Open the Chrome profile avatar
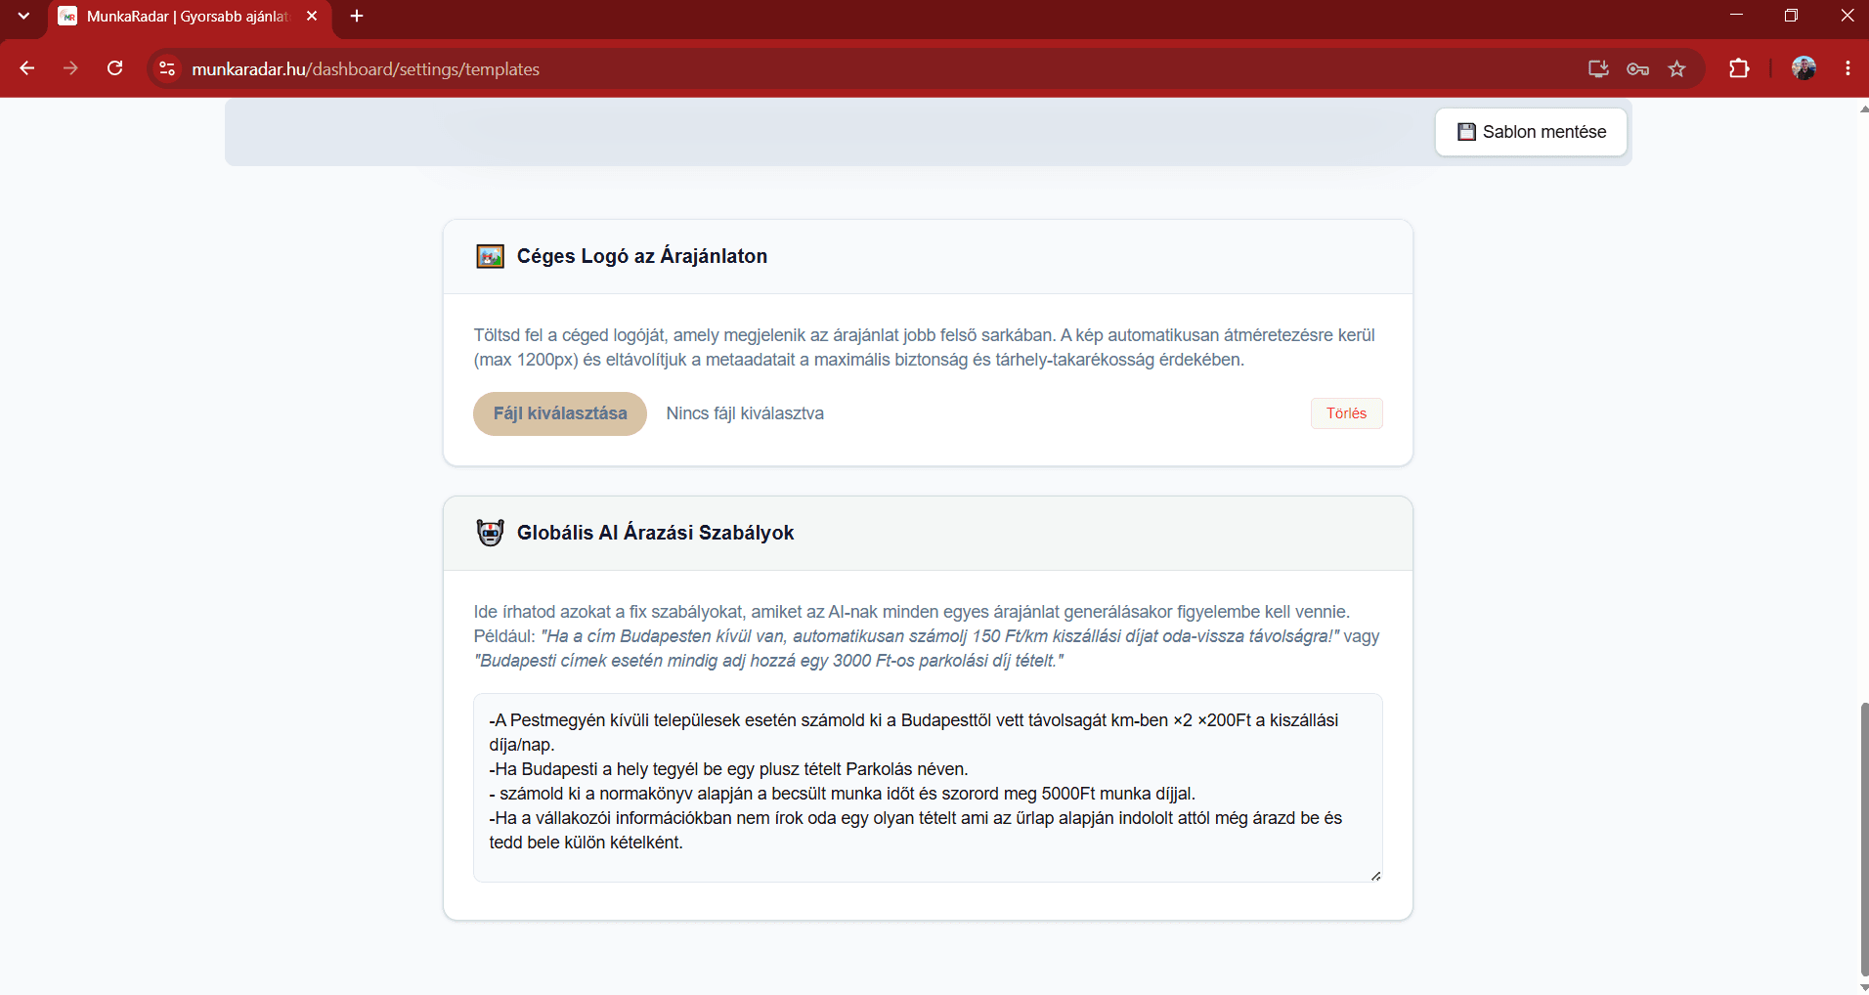 1804,68
